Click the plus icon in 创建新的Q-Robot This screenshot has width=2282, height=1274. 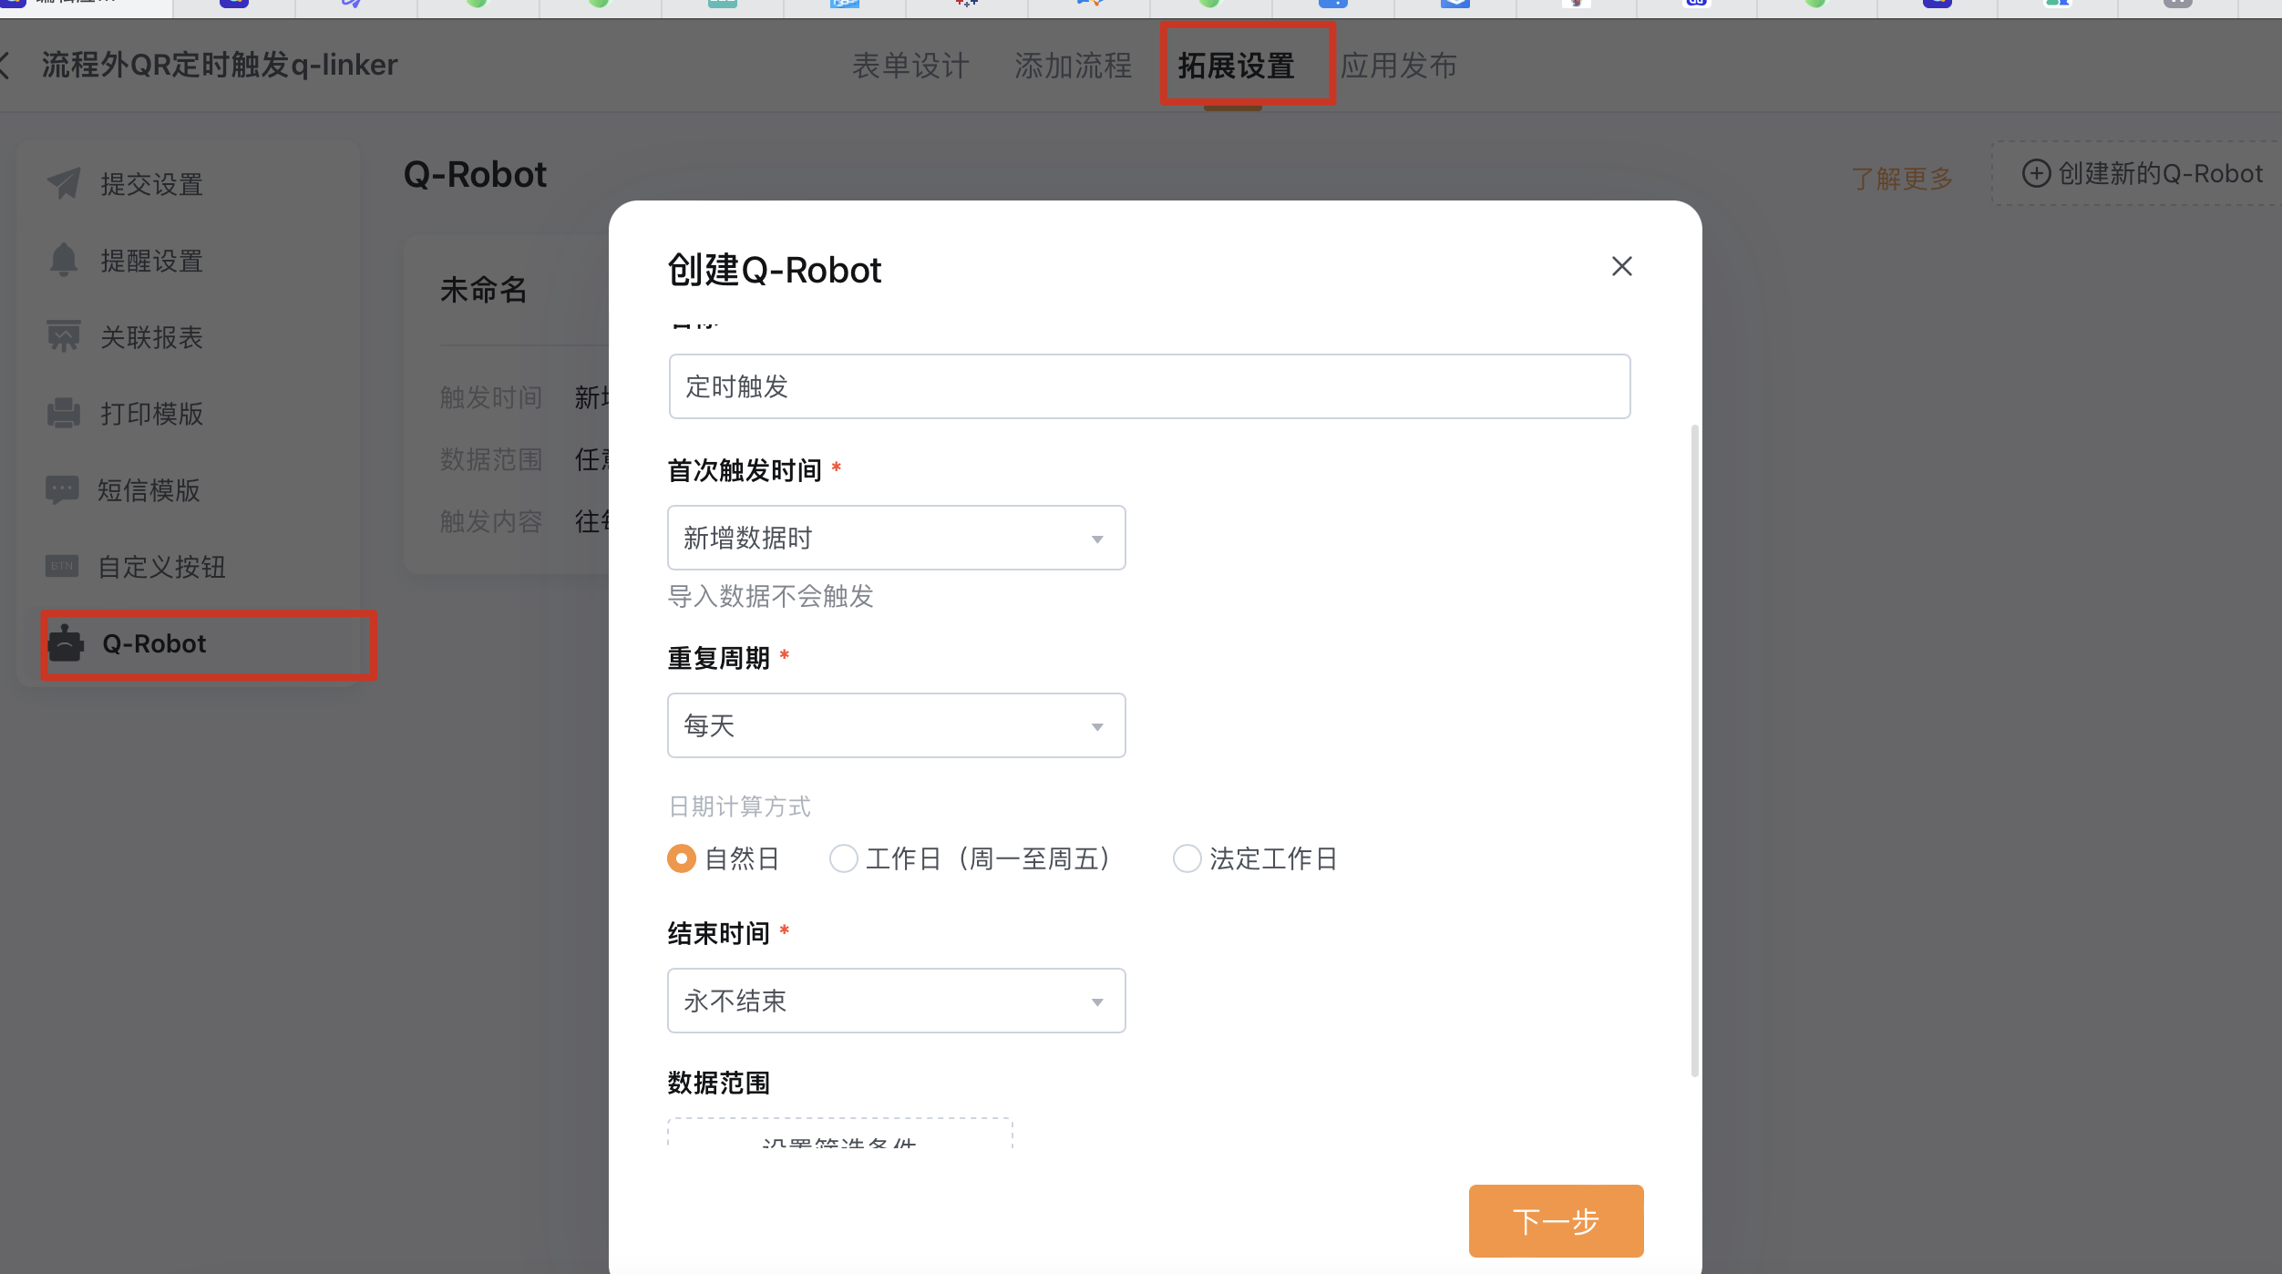tap(2036, 173)
